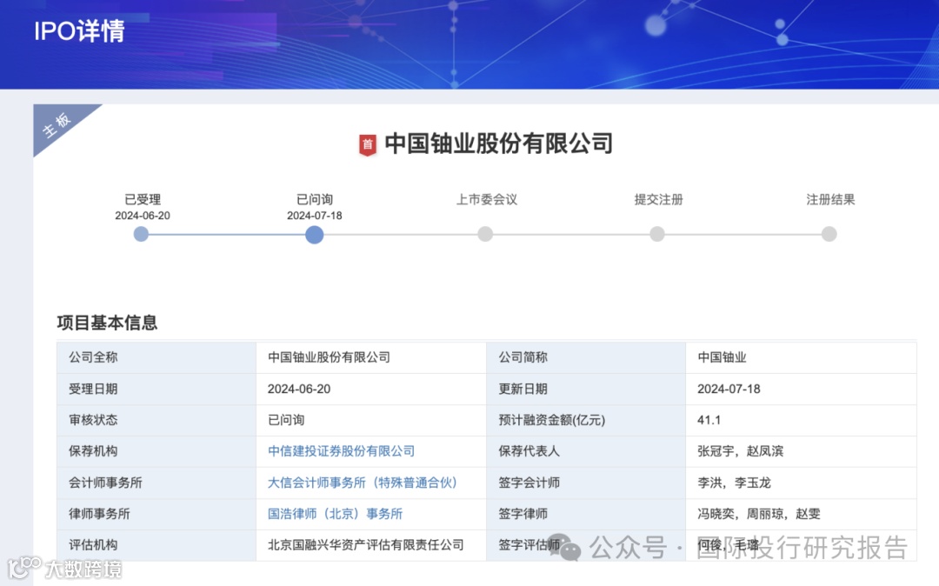Image resolution: width=939 pixels, height=586 pixels.
Task: Select the 注册结果 timeline step dot
Action: (829, 234)
